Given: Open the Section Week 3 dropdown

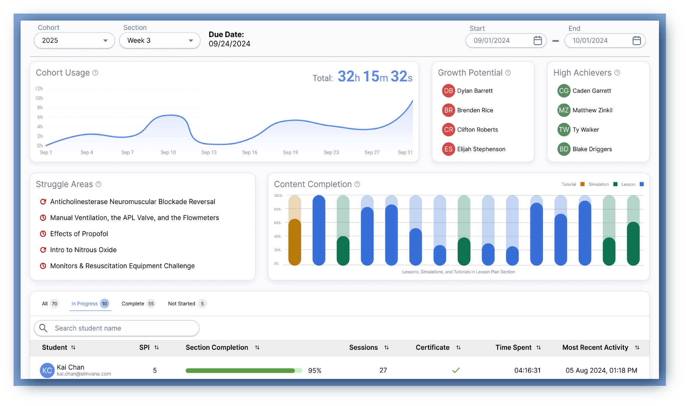Looking at the screenshot, I should [x=159, y=40].
